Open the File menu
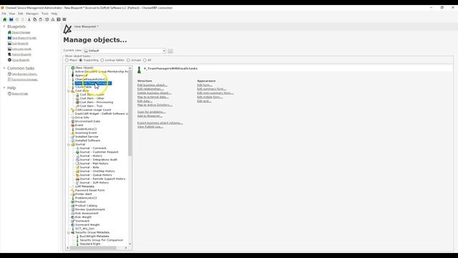Image resolution: width=458 pixels, height=258 pixels. coord(4,14)
